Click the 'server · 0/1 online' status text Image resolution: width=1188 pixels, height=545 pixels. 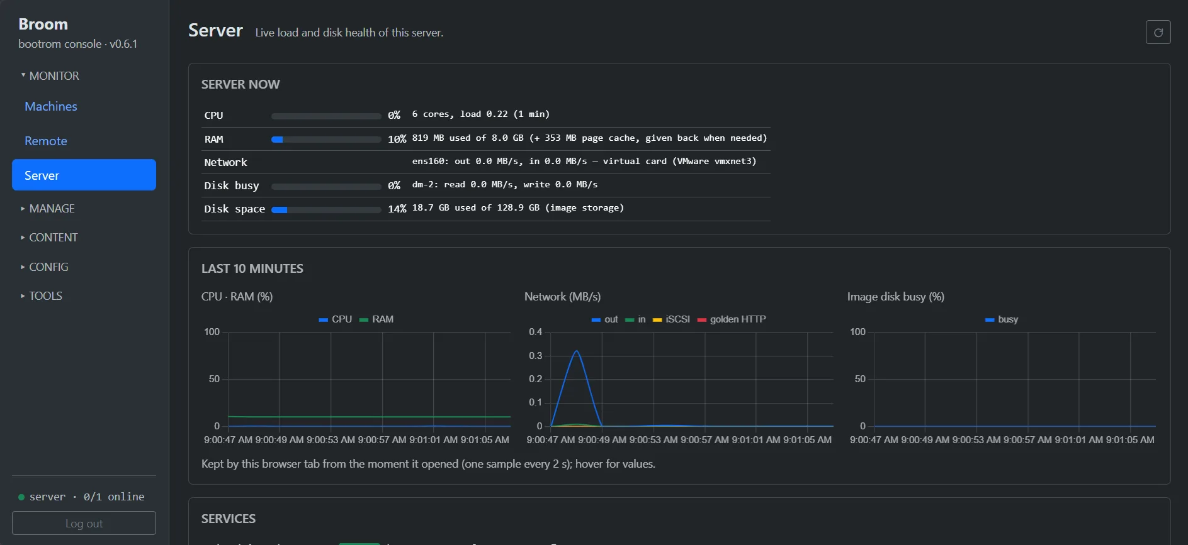[x=87, y=497]
